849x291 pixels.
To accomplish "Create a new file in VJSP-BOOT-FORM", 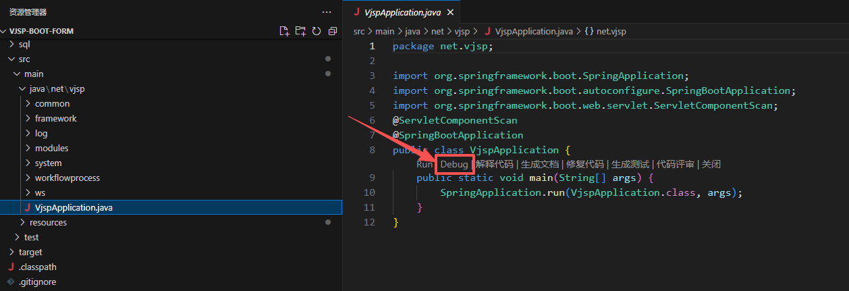I will coord(284,31).
